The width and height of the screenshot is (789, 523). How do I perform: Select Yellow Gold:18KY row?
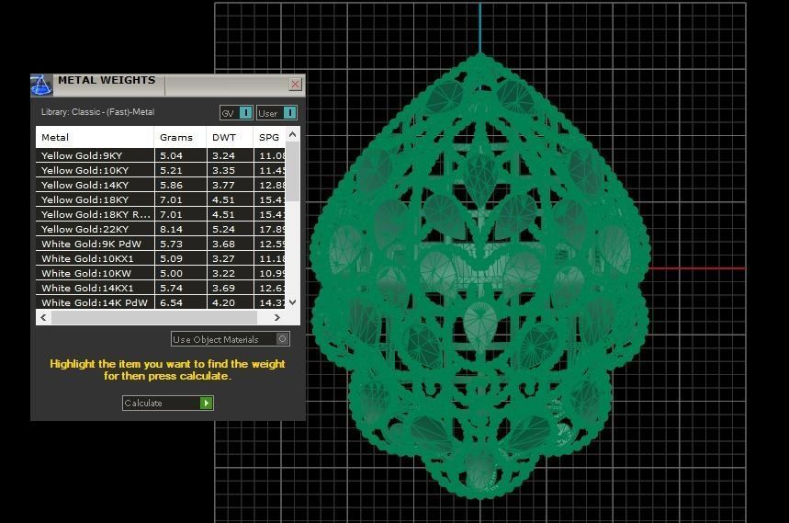pos(160,199)
